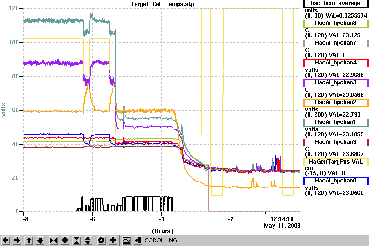Pan the plot up with the up arrow
The height and width of the screenshot is (246, 369).
tap(29, 240)
